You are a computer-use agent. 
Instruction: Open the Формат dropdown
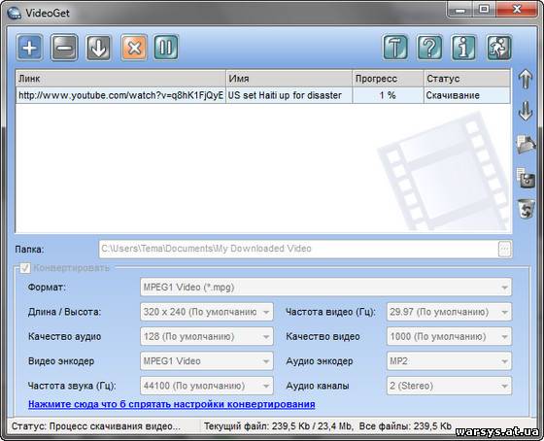tap(325, 288)
